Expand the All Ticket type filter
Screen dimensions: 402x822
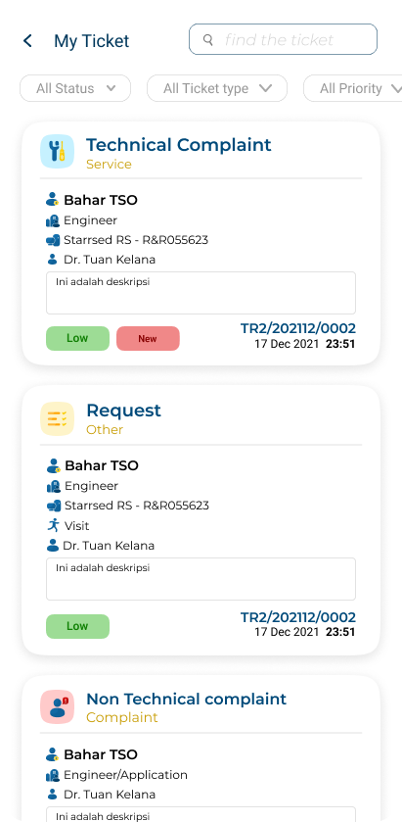(217, 88)
